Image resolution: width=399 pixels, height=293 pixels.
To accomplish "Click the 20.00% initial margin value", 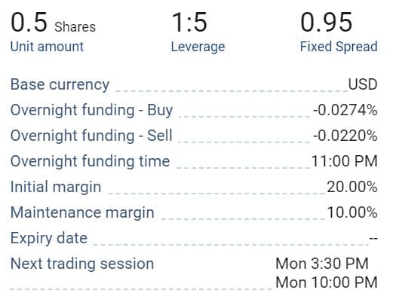I will click(352, 187).
